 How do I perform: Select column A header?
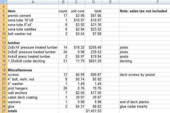tap(33, 2)
